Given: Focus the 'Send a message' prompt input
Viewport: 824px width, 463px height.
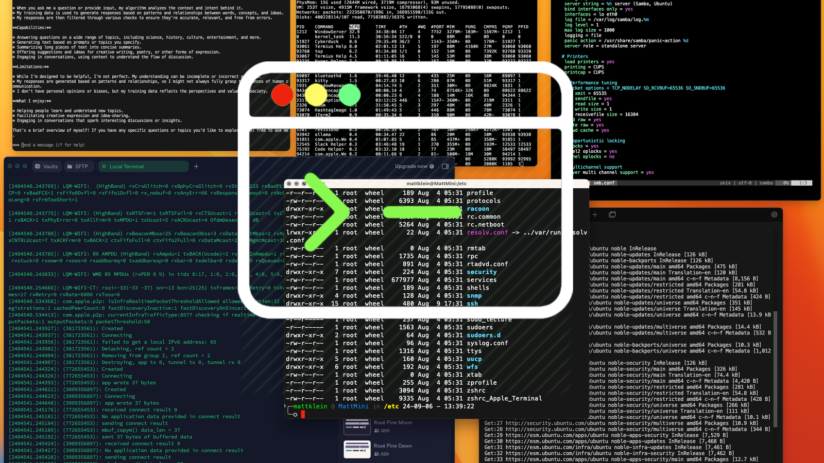Looking at the screenshot, I should tap(53, 145).
